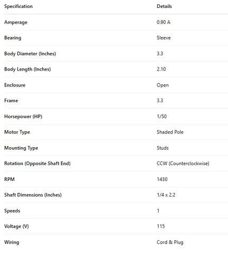Click the Shaft Dimensions (Inches) label

33,195
